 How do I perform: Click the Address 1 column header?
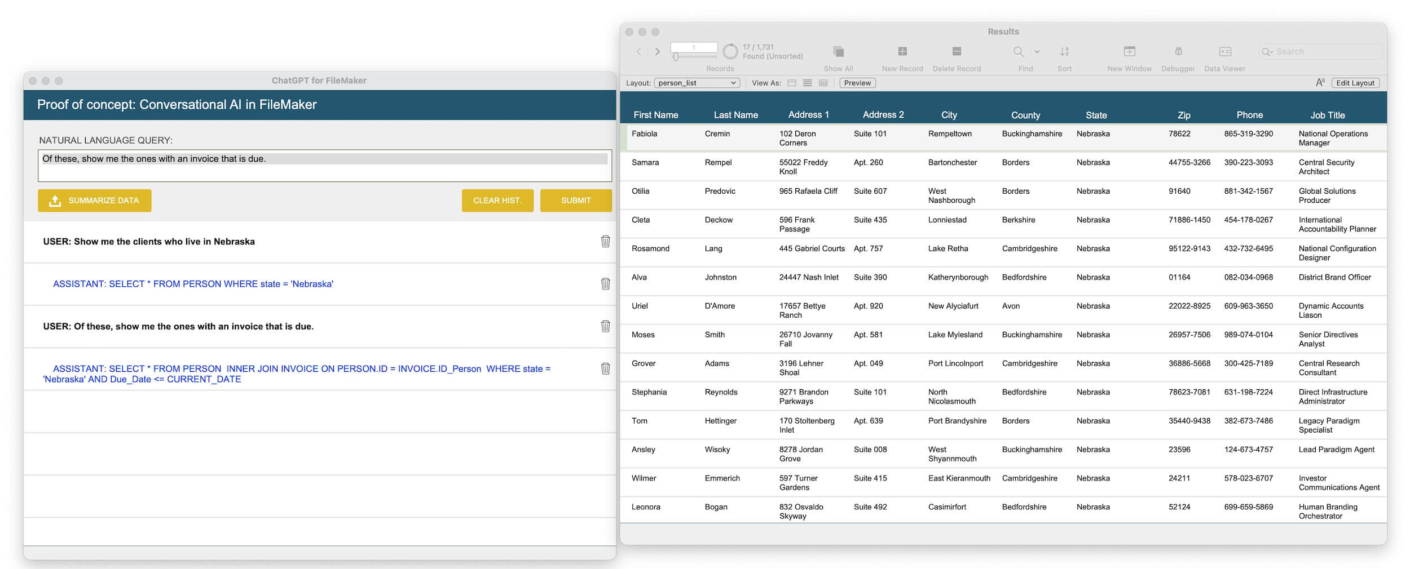click(x=808, y=115)
